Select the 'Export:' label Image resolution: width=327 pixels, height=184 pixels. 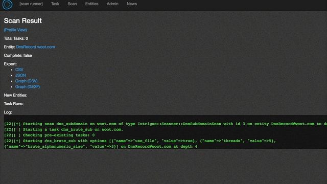pyautogui.click(x=10, y=64)
